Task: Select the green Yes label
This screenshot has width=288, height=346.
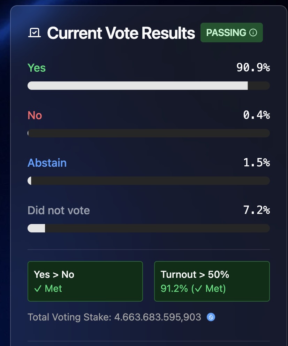Action: tap(37, 67)
